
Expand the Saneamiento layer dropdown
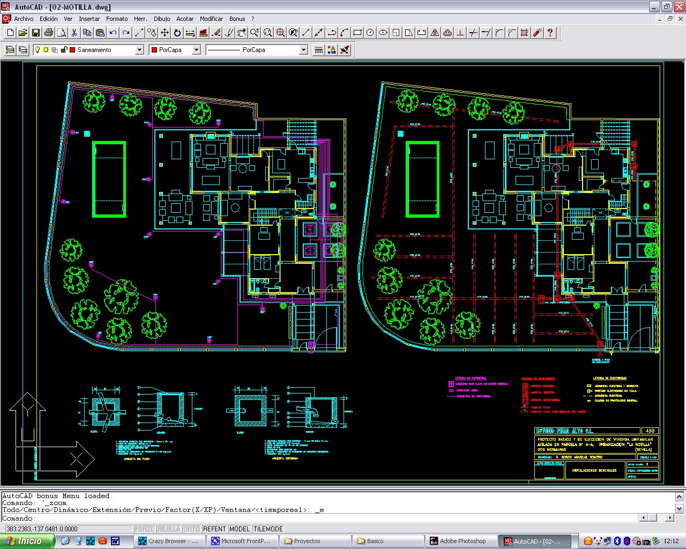coord(139,50)
